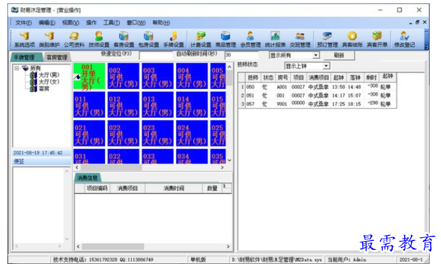Open the 显示所有 filter dropdown
Screen dimensions: 441x264
tap(316, 55)
